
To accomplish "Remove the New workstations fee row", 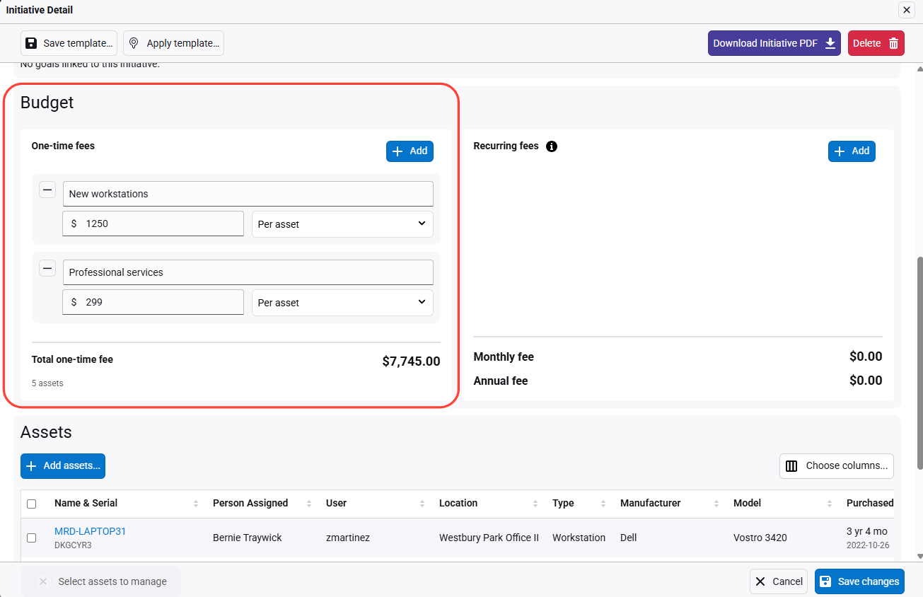I will coord(47,190).
